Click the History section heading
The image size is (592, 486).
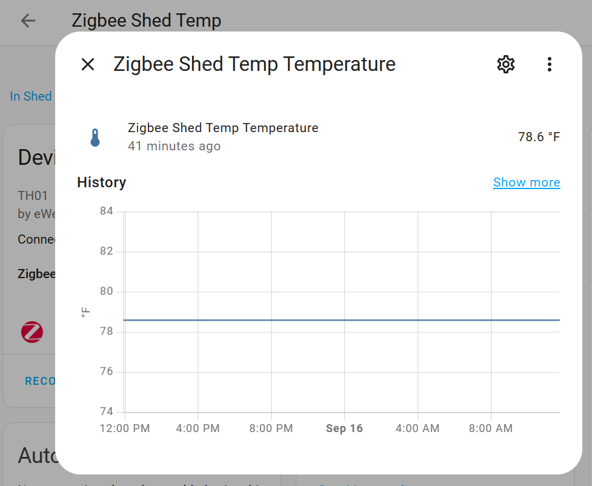[x=101, y=182]
